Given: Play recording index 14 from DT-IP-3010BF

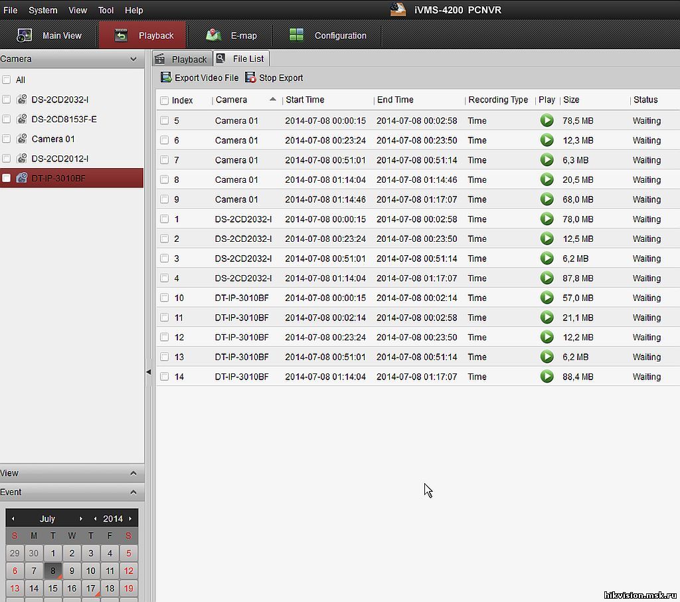Looking at the screenshot, I should pyautogui.click(x=547, y=376).
